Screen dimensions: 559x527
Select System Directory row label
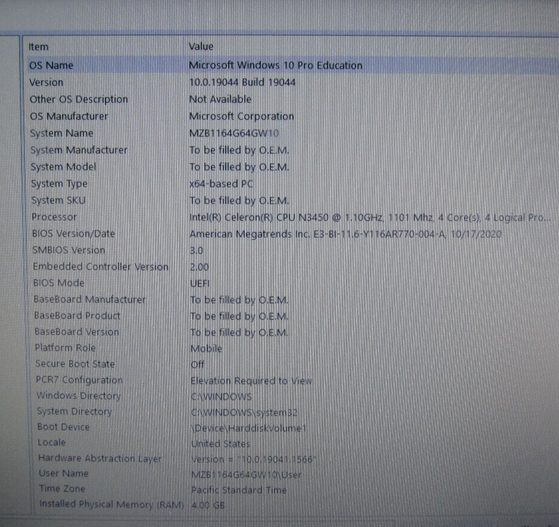click(x=74, y=411)
